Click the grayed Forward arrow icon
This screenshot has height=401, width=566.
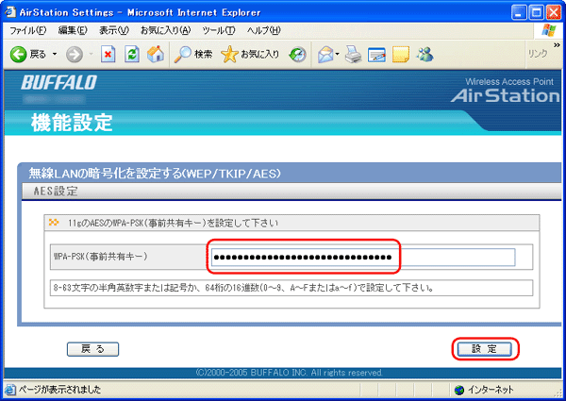click(x=75, y=55)
